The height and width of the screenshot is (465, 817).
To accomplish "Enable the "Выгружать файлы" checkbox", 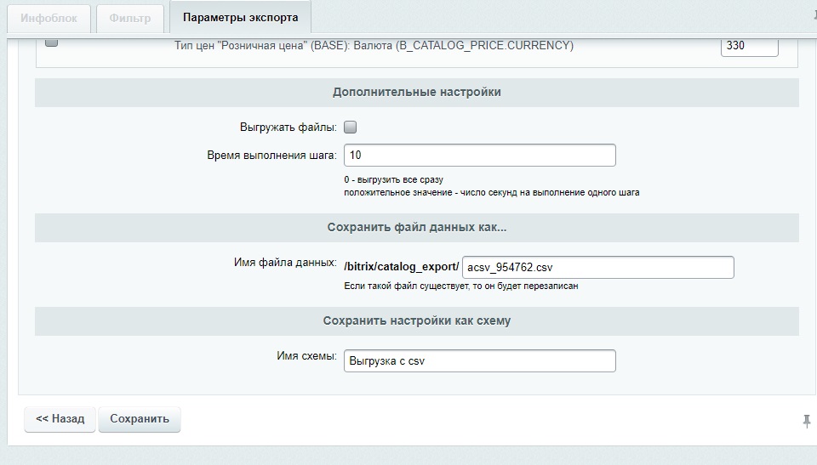I will click(x=350, y=127).
